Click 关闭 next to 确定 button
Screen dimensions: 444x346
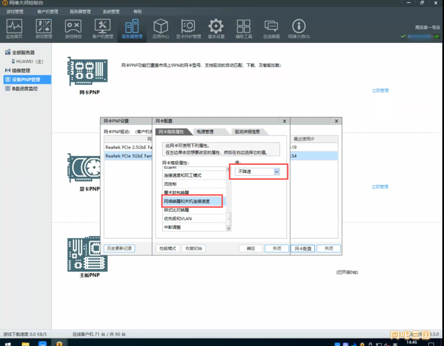coord(276,249)
